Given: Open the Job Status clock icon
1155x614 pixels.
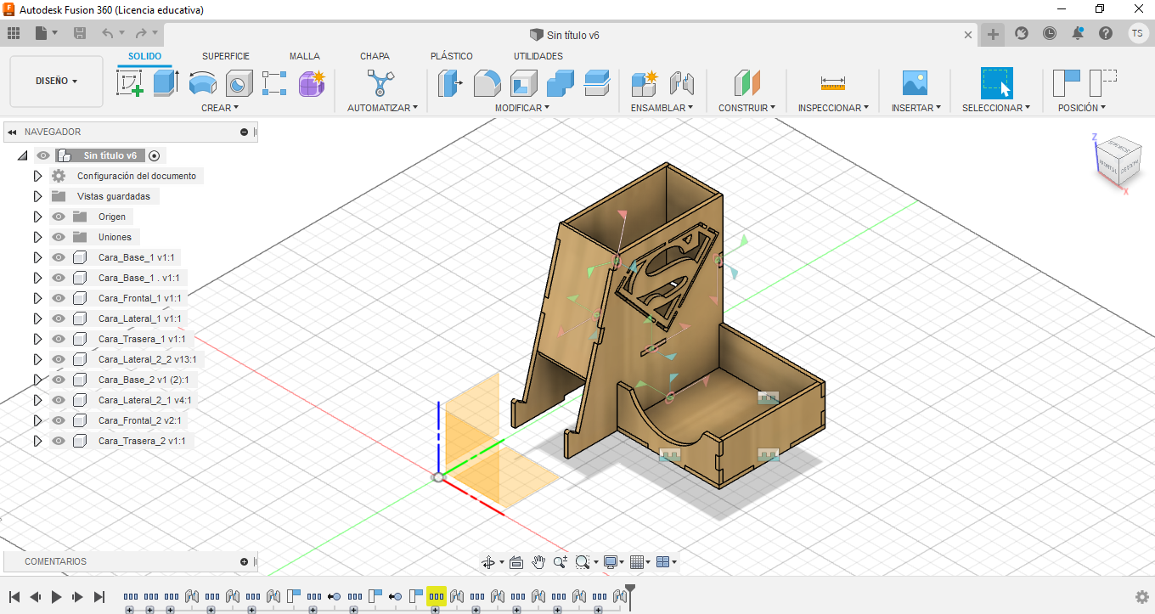Looking at the screenshot, I should [x=1050, y=33].
